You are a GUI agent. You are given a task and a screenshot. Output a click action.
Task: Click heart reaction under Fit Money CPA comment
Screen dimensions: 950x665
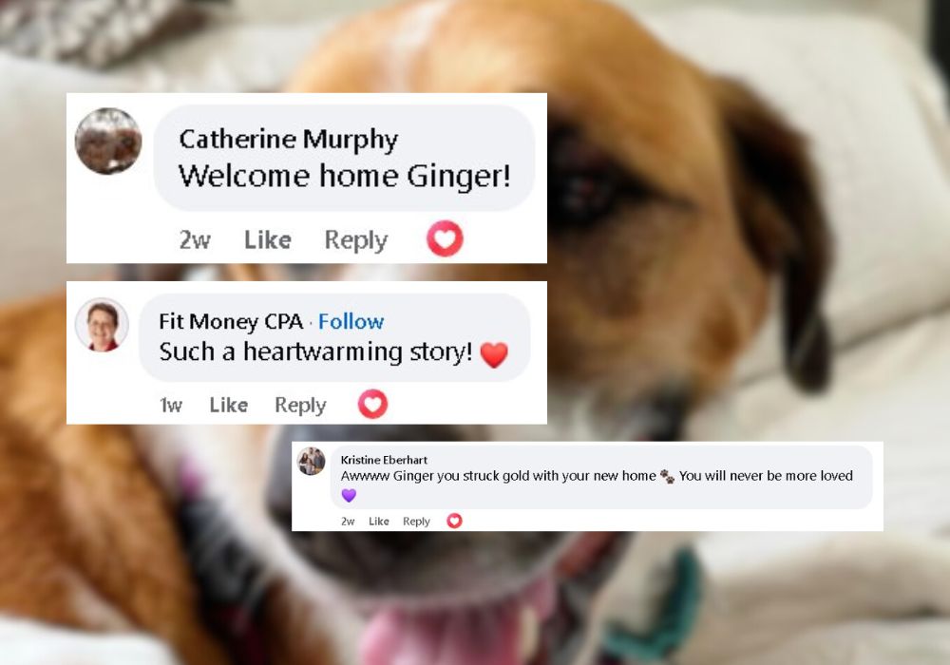click(372, 404)
